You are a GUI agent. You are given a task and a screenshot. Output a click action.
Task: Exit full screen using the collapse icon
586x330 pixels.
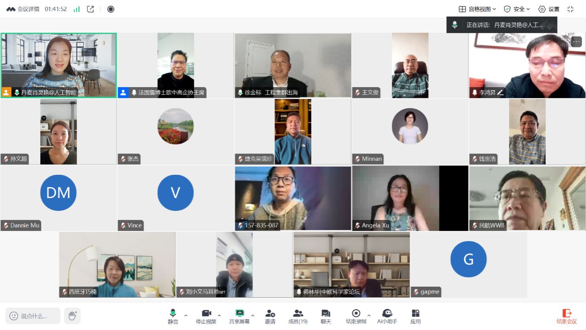click(x=570, y=9)
